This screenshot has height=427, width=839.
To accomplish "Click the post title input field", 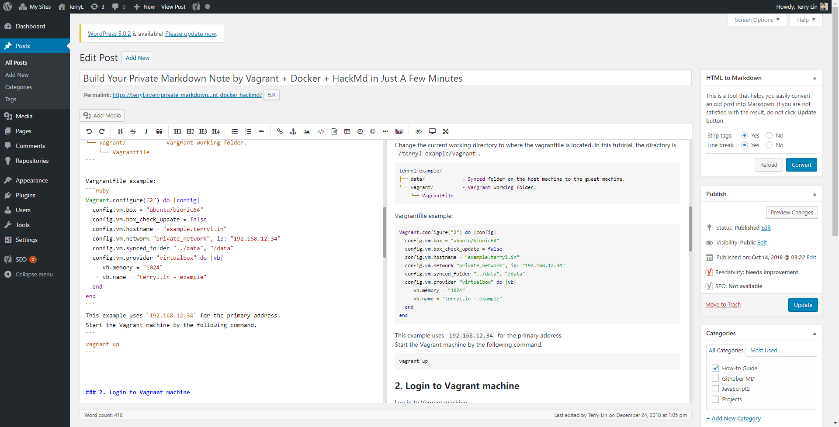I will point(385,78).
